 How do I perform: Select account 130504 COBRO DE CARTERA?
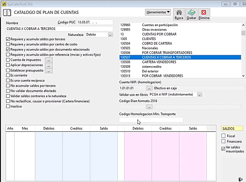(x=180, y=43)
